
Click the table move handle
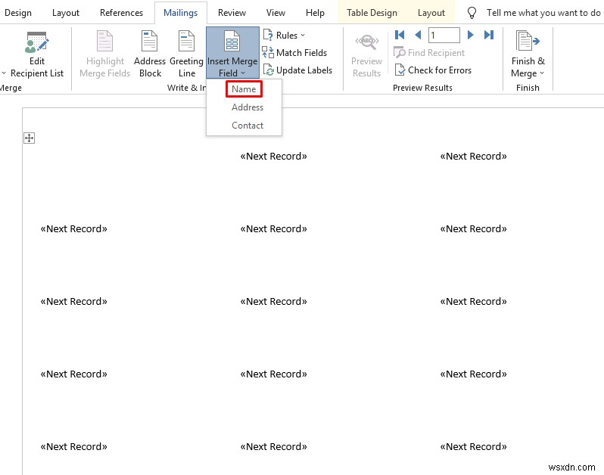pyautogui.click(x=30, y=138)
